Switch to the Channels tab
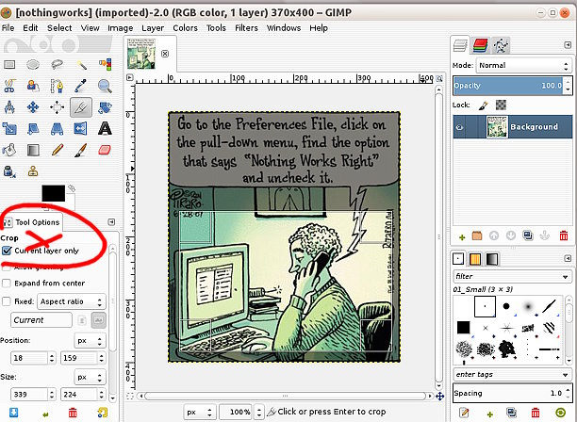This screenshot has height=422, width=577. click(x=480, y=45)
